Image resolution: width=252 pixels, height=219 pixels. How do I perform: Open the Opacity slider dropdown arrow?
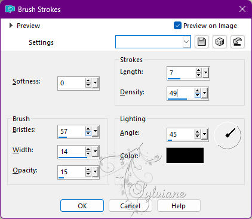tap(96, 172)
